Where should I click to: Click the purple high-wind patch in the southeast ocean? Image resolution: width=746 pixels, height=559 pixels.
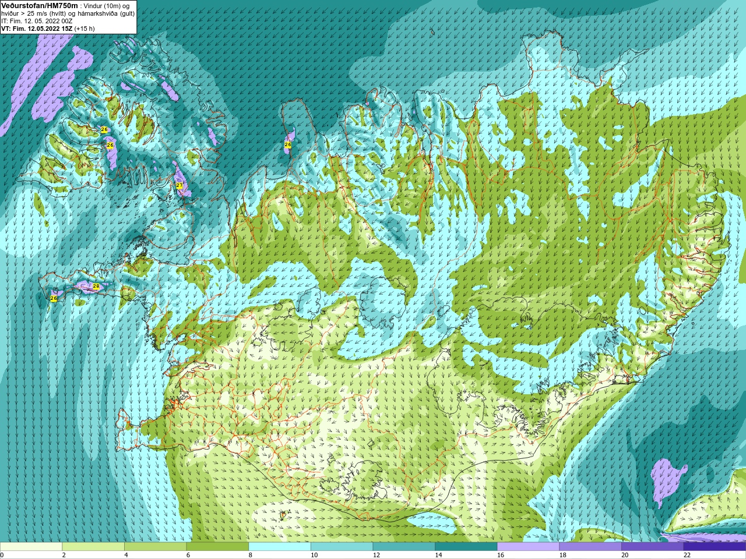coord(667,480)
